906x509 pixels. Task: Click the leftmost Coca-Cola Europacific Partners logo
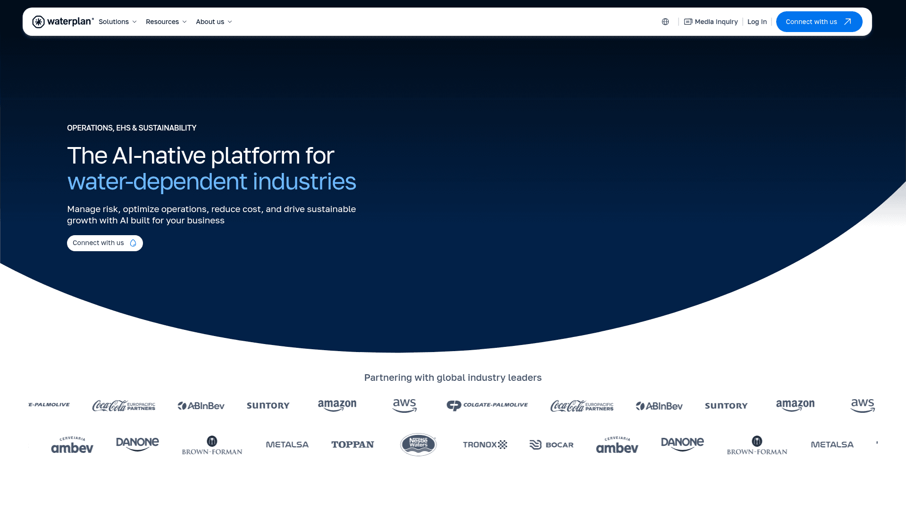tap(124, 405)
